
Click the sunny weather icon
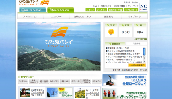pos(111,32)
